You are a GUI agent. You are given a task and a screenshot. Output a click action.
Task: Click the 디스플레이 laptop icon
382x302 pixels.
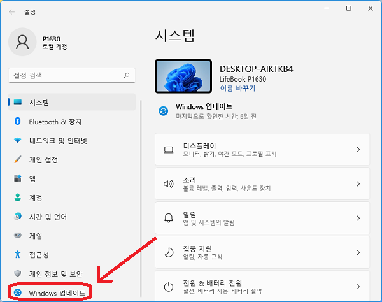pos(169,150)
